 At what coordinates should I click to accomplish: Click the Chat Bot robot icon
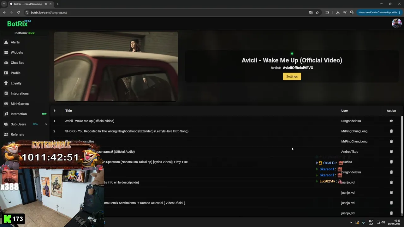click(x=6, y=63)
